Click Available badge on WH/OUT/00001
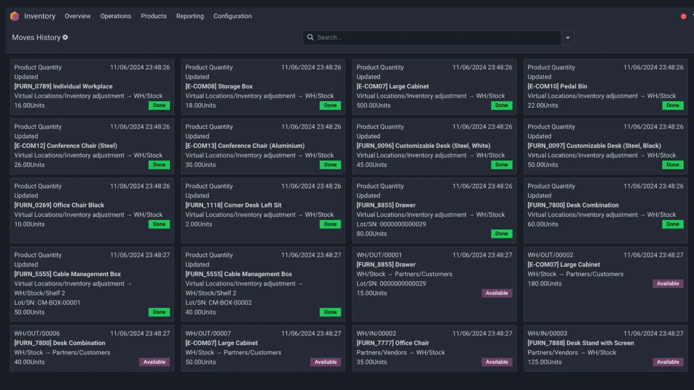The image size is (694, 390). tap(497, 293)
